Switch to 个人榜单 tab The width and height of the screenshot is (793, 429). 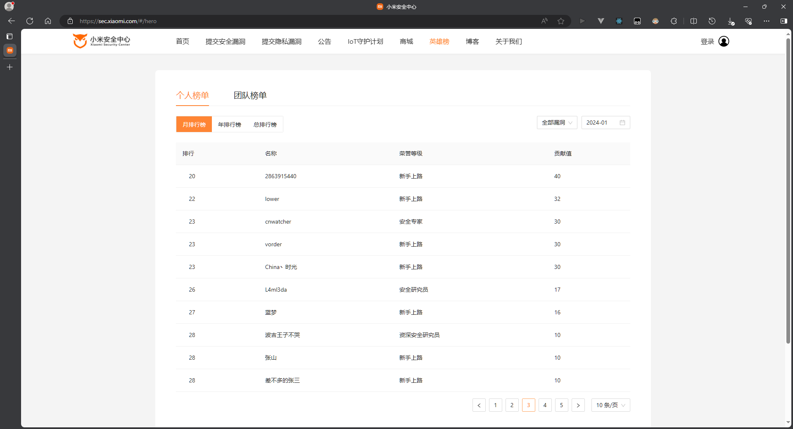coord(192,95)
